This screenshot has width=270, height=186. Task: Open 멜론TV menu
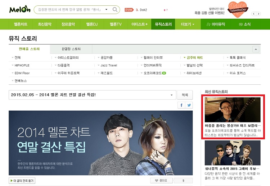click(x=116, y=24)
